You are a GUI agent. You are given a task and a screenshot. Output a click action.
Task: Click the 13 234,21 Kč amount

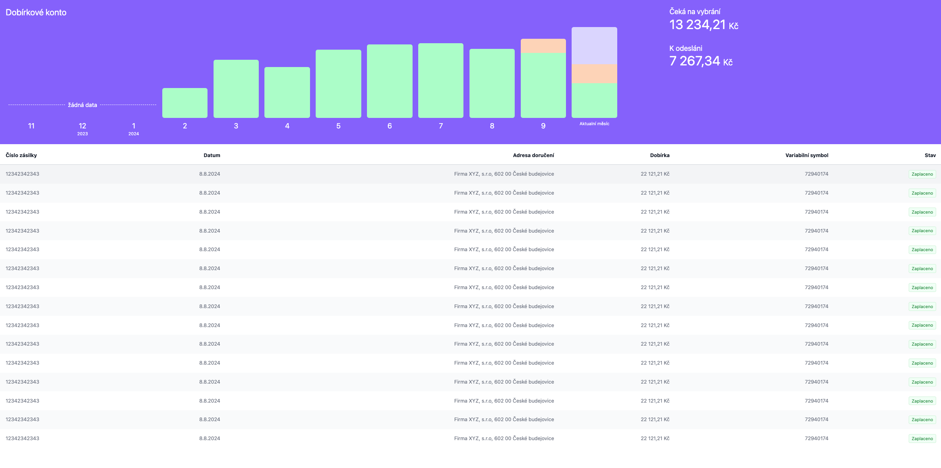704,25
